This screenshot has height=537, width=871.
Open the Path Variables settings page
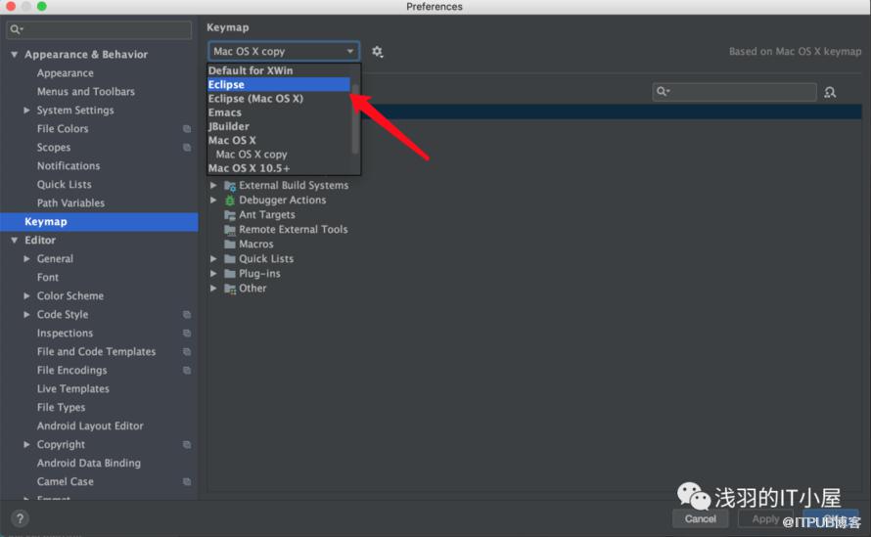click(x=70, y=203)
